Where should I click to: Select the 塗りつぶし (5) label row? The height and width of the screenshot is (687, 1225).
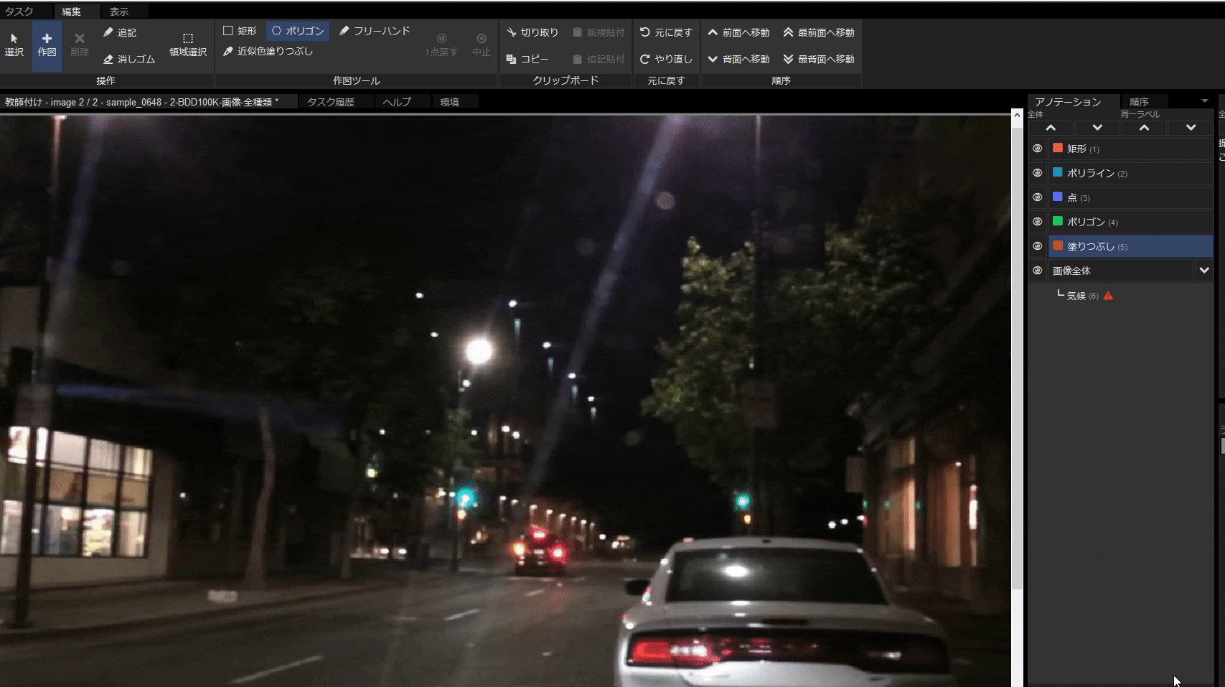1131,246
